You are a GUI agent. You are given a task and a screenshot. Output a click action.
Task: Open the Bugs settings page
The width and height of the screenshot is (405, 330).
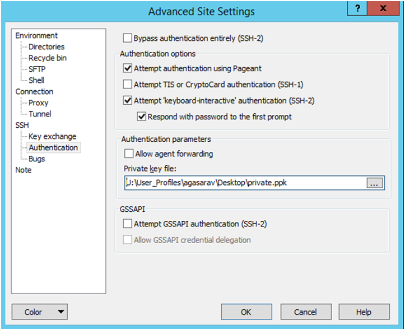pos(36,159)
